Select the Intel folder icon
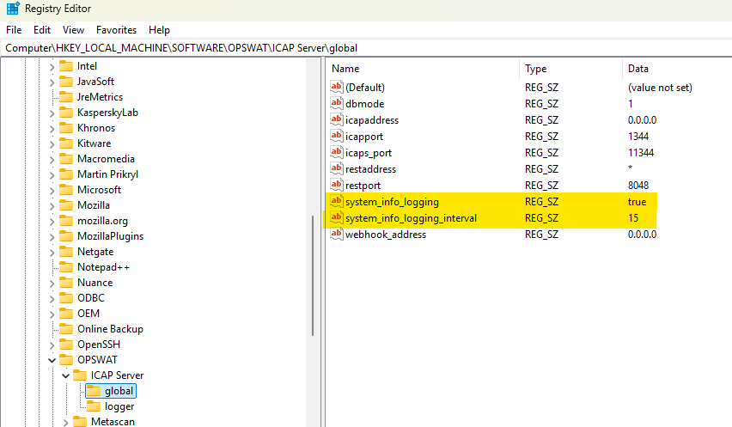 click(x=66, y=66)
